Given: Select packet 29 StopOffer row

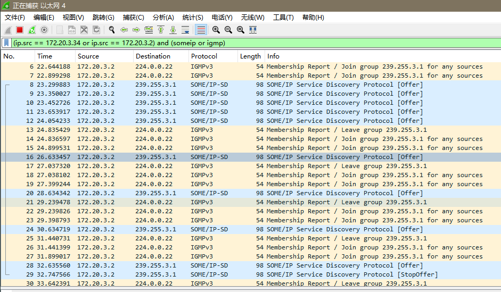Looking at the screenshot, I should (x=251, y=274).
